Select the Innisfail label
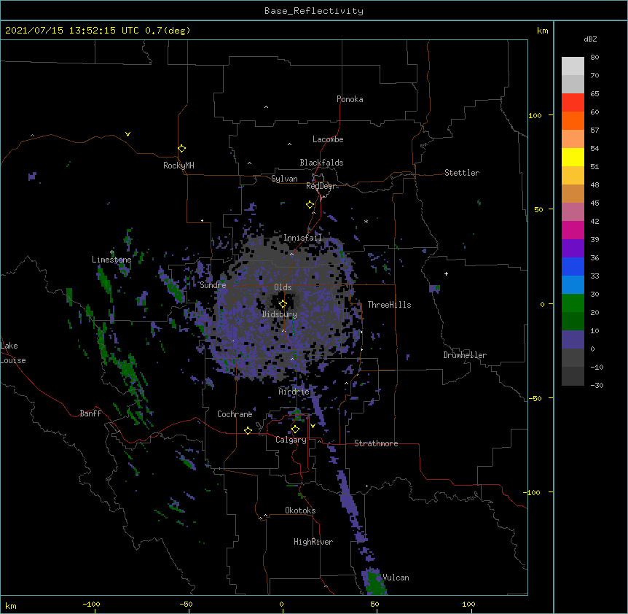This screenshot has height=614, width=628. [x=302, y=238]
